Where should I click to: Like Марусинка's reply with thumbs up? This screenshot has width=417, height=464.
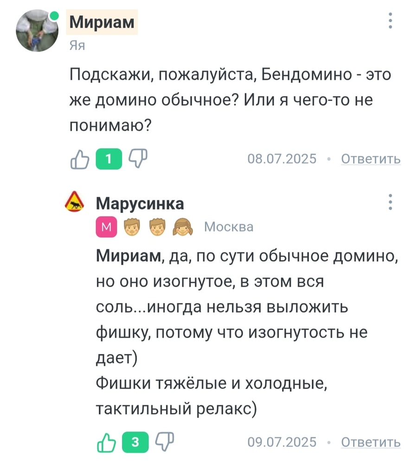[x=106, y=442]
